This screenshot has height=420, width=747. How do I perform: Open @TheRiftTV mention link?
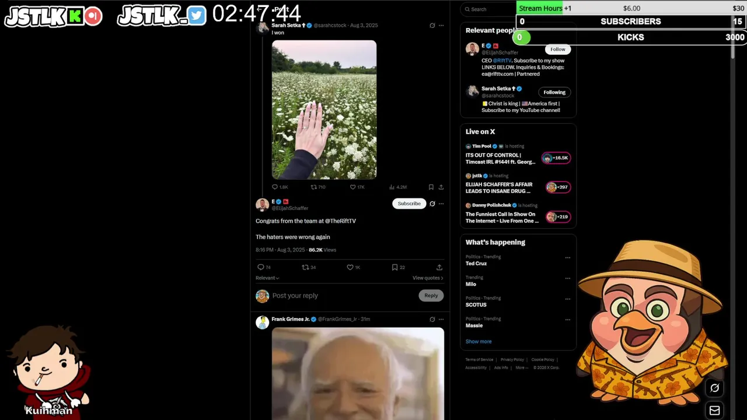340,221
